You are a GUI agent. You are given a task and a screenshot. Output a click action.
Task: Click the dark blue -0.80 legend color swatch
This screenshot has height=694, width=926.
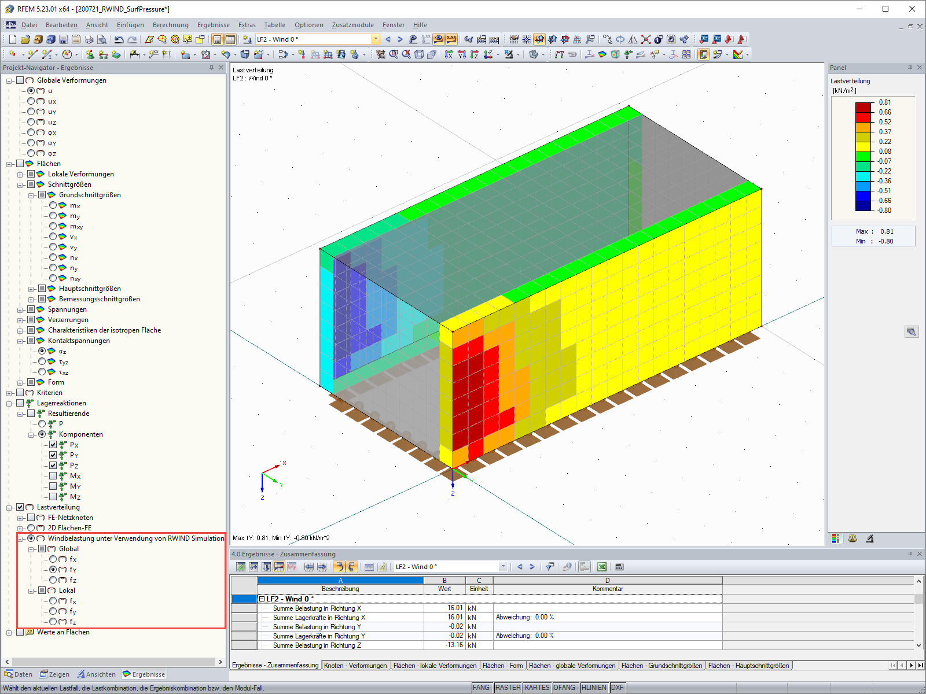[x=863, y=206]
